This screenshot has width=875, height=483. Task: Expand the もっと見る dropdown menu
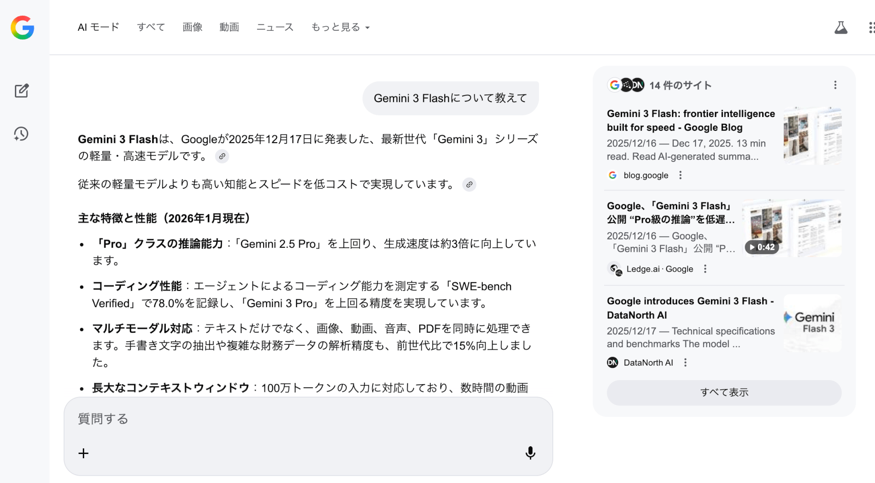coord(340,27)
